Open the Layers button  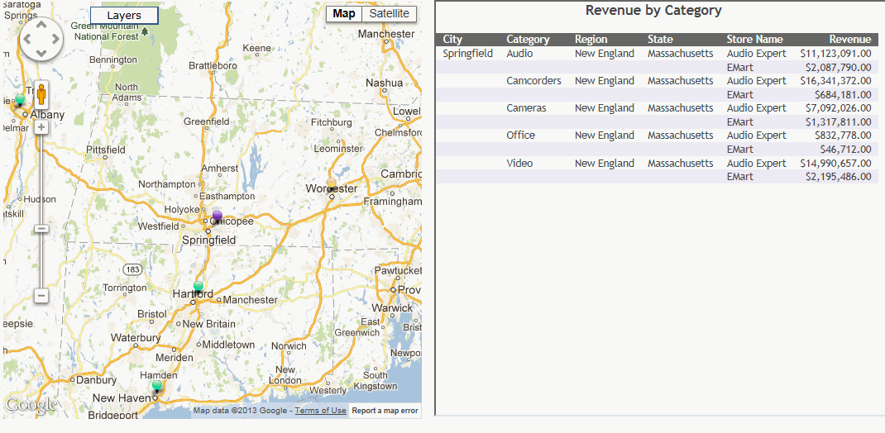pos(124,16)
